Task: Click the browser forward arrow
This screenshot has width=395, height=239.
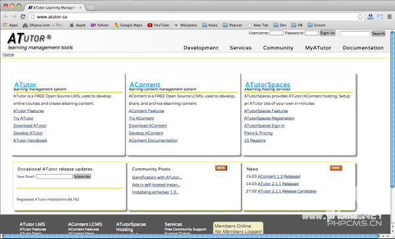Action: tap(14, 16)
